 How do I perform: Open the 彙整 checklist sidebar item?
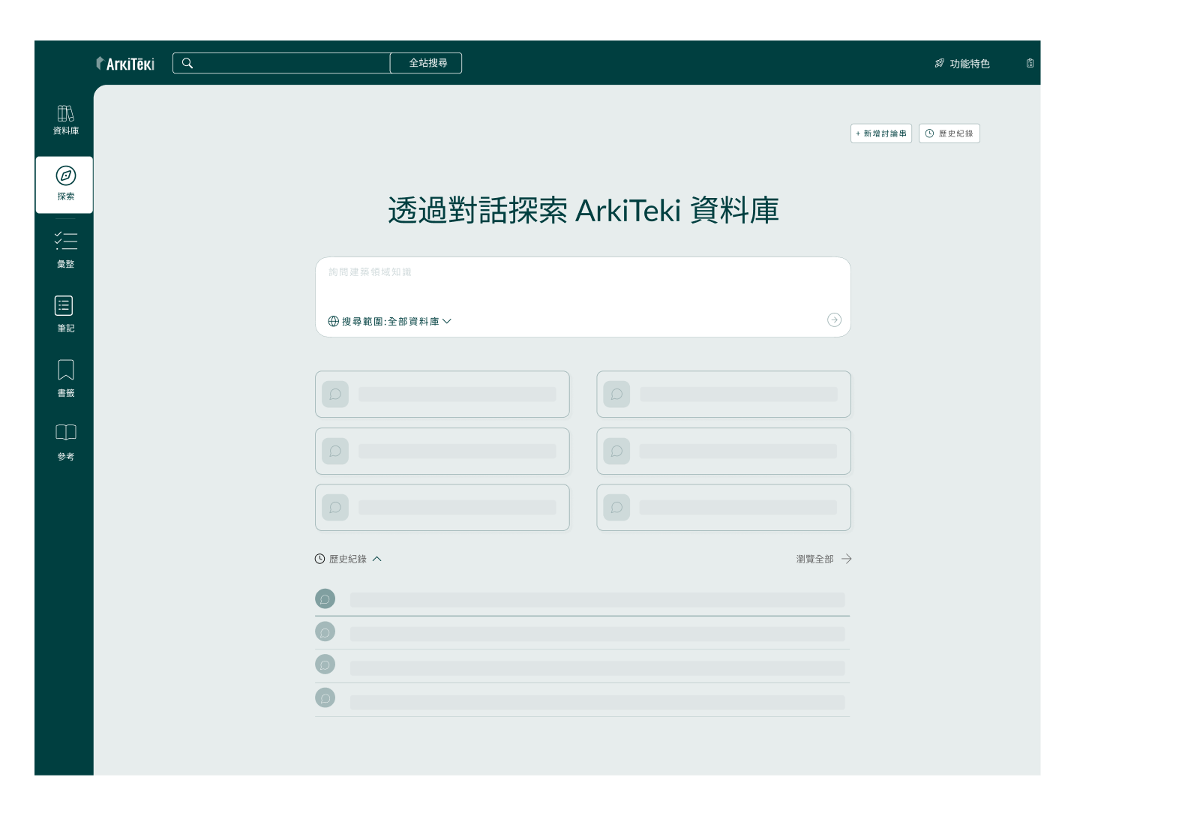[66, 250]
